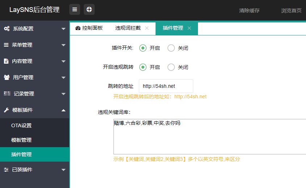Image resolution: width=306 pixels, height=188 pixels.
Task: Click the 用户管理 users icon
Action: click(7, 77)
